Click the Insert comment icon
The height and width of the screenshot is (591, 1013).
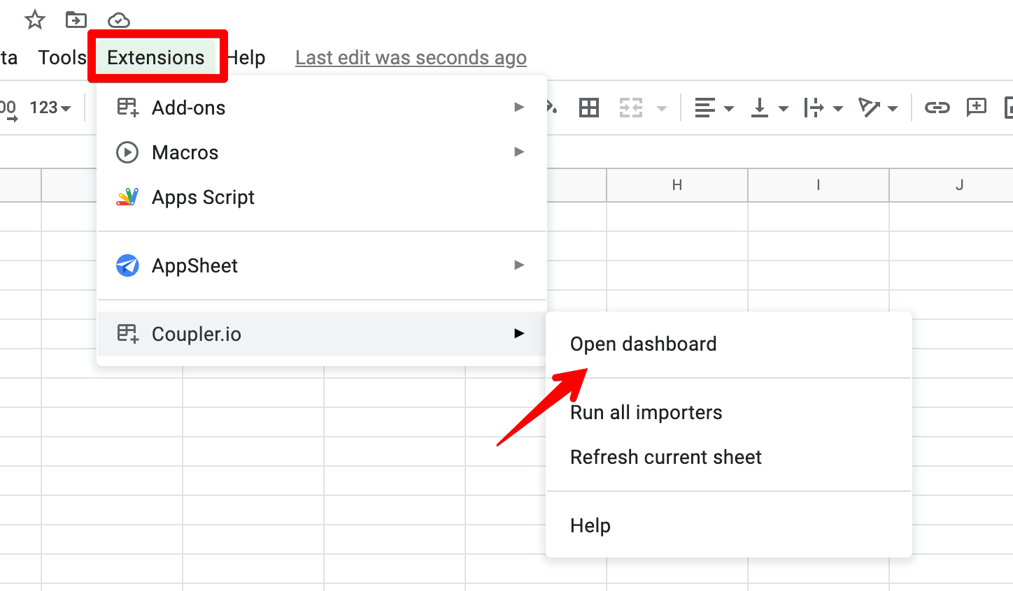point(976,108)
